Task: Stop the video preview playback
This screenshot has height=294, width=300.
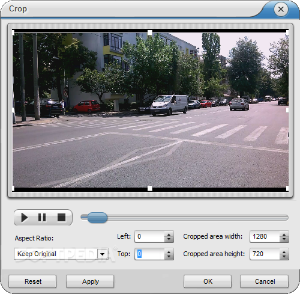Action: 61,218
